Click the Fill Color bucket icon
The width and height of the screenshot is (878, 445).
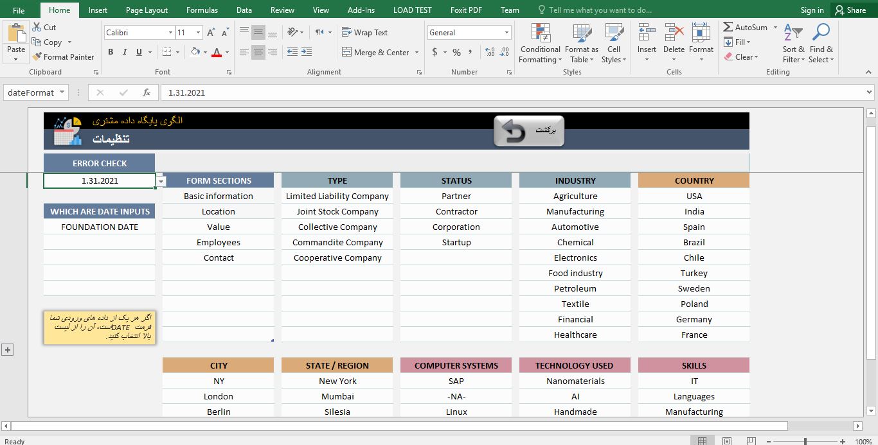click(195, 52)
